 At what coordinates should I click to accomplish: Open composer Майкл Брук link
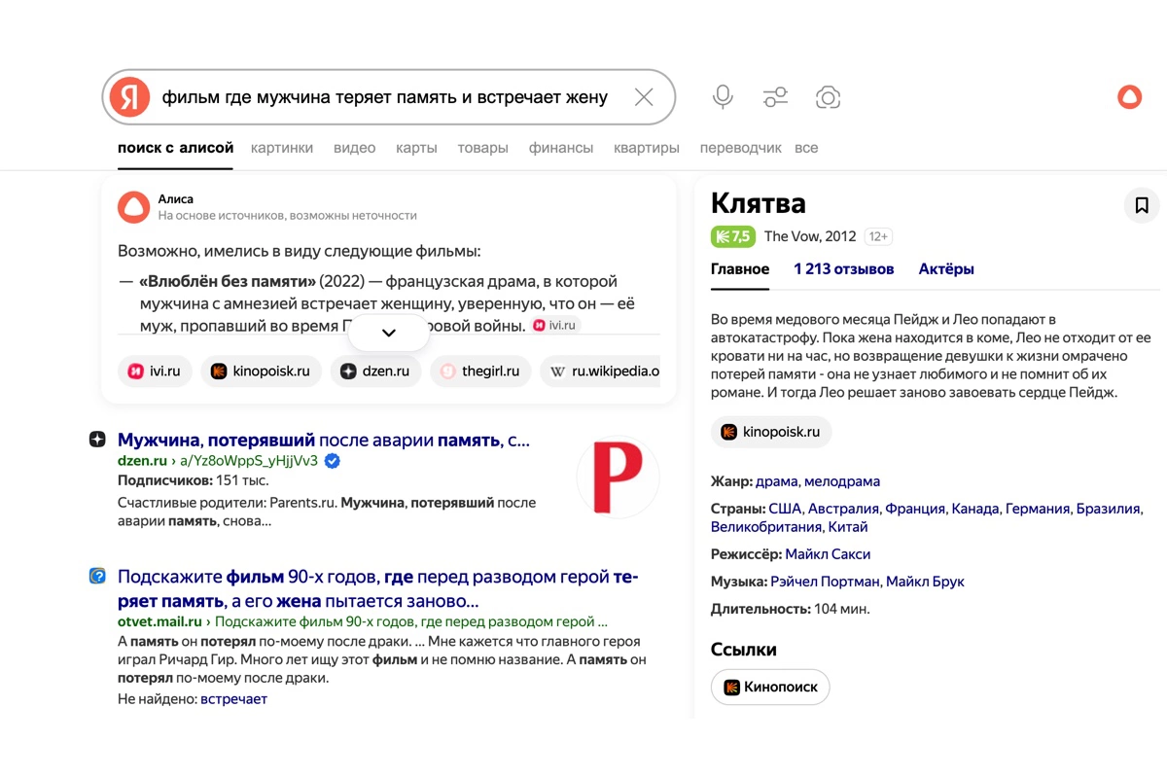coord(925,582)
